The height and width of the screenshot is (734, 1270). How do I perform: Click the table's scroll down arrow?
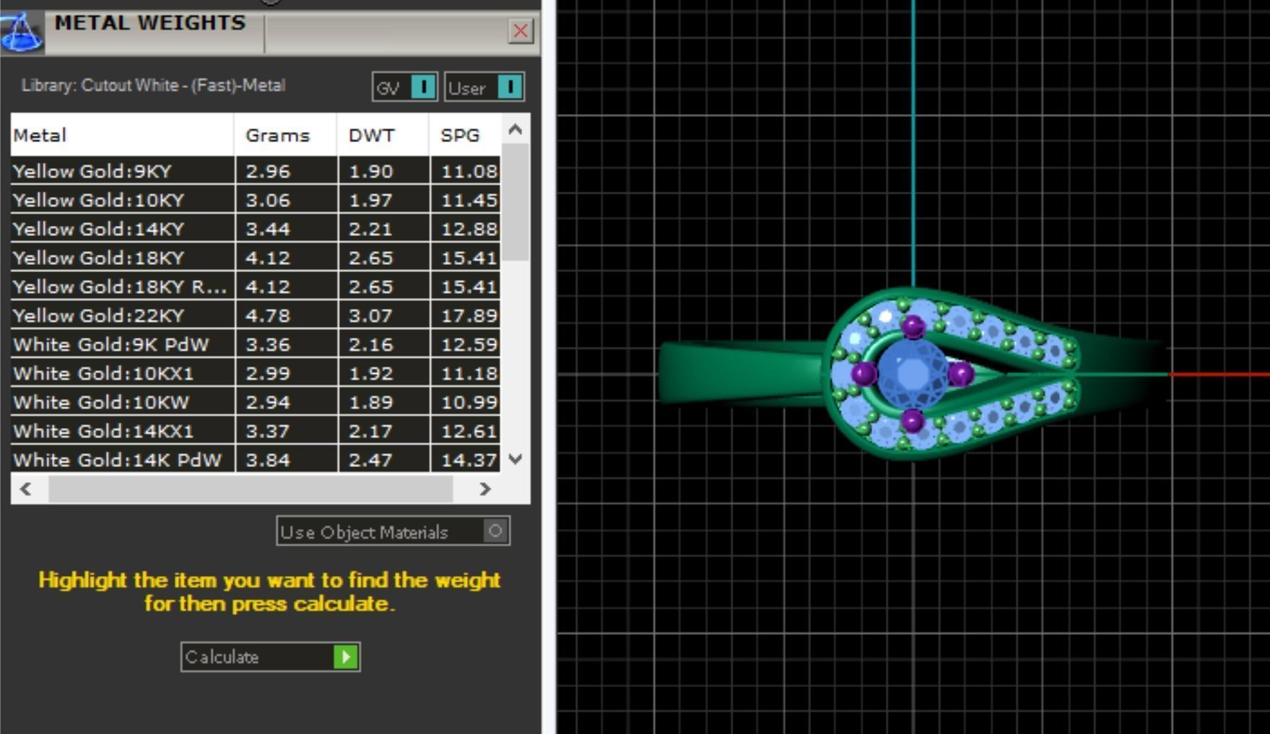[x=515, y=458]
